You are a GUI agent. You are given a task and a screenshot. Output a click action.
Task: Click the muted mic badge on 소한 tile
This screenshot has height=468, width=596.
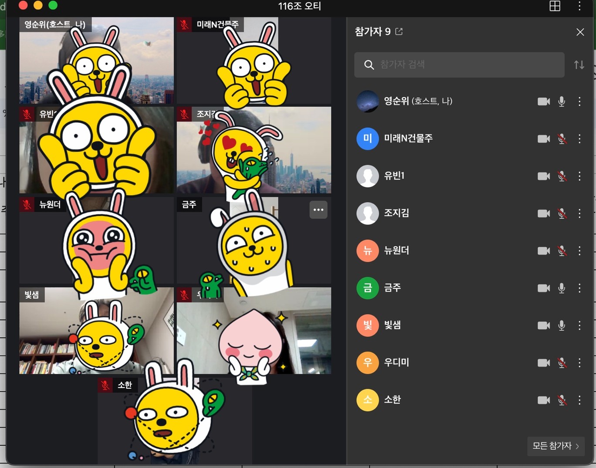pos(105,385)
